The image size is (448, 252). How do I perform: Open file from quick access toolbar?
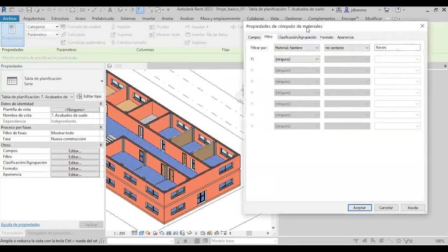coord(21,10)
